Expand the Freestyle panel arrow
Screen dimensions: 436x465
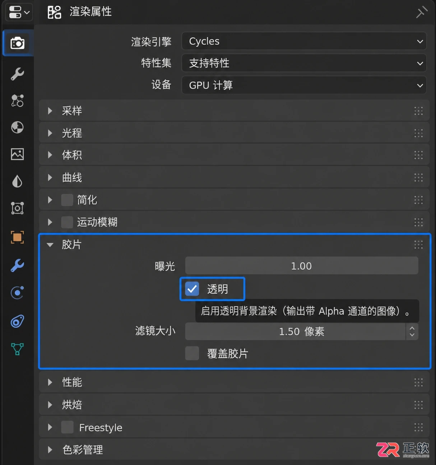[50, 427]
